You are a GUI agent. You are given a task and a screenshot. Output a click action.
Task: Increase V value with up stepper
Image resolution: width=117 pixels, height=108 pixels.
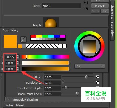click(18, 68)
